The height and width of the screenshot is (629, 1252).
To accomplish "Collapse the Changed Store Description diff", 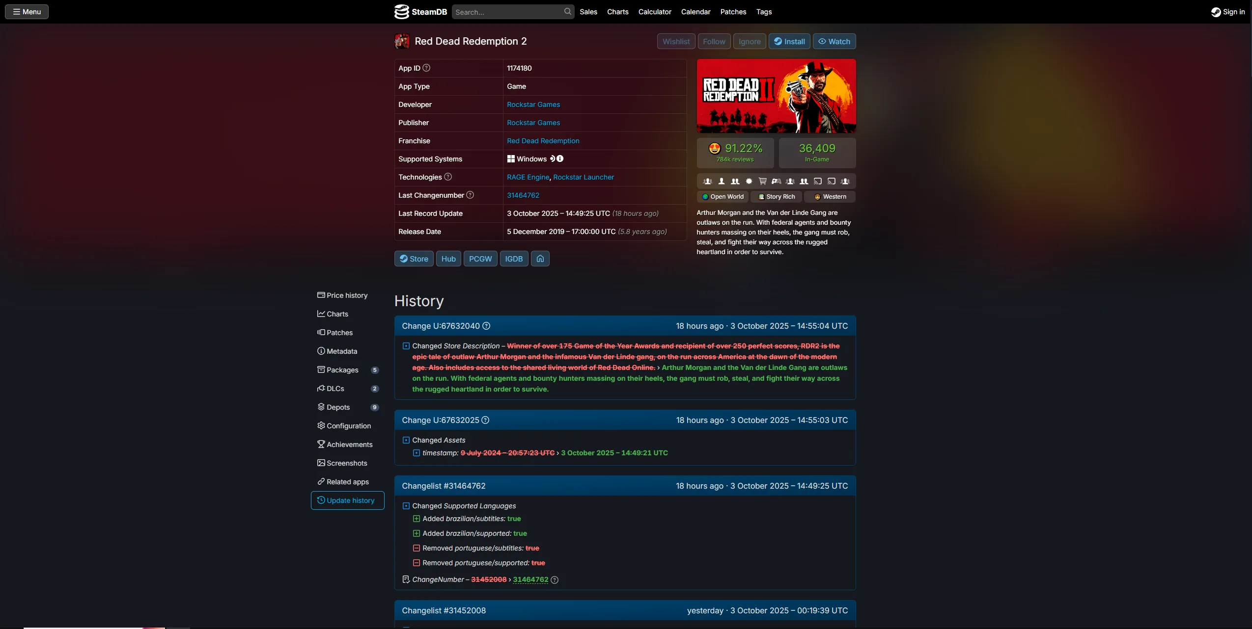I will [x=406, y=345].
